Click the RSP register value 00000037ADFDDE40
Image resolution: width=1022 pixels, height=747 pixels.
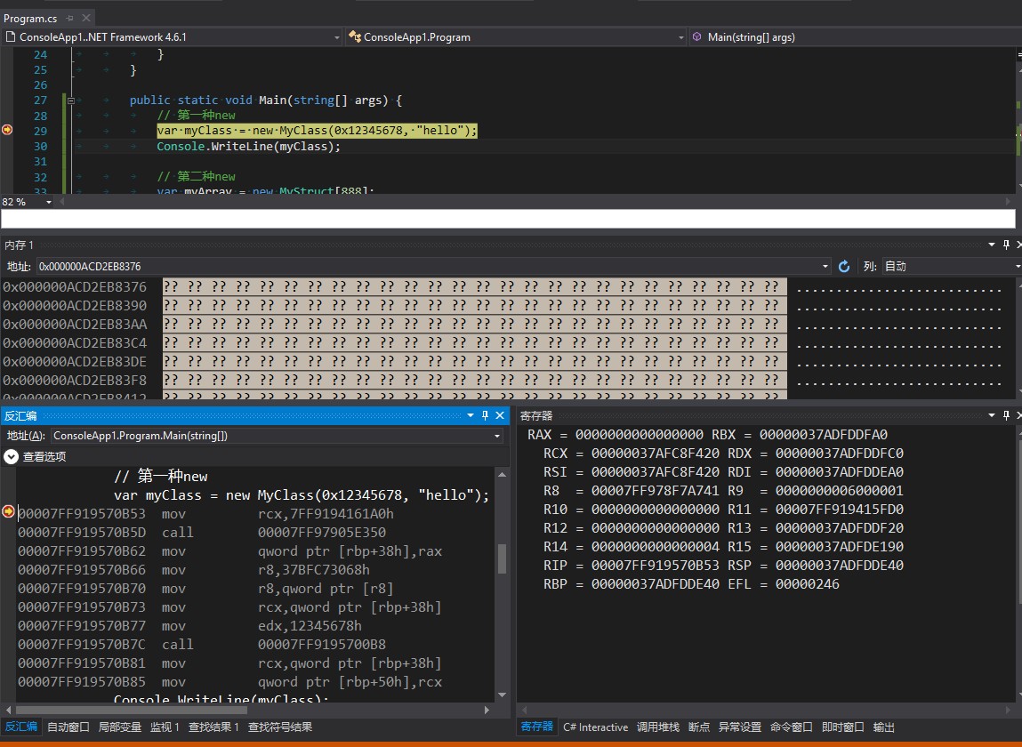840,565
